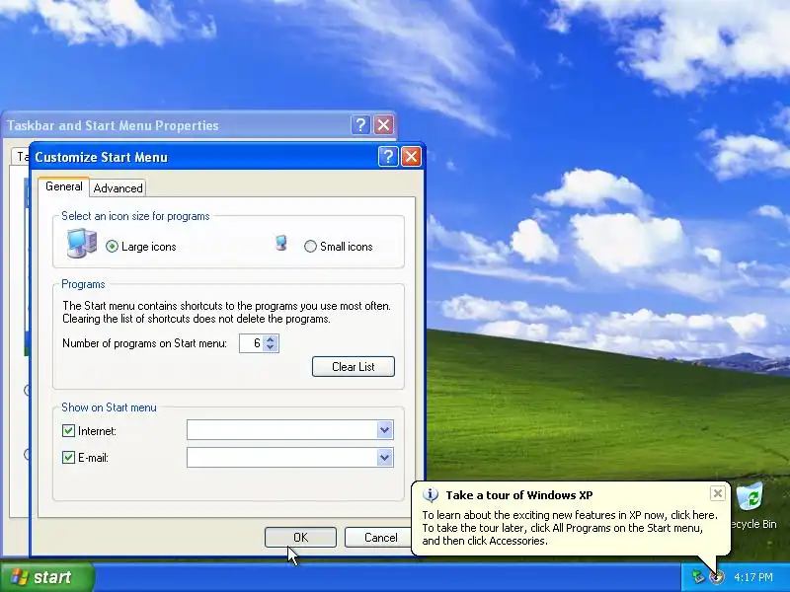Increase number of programs spinner up
The height and width of the screenshot is (592, 790).
(271, 338)
